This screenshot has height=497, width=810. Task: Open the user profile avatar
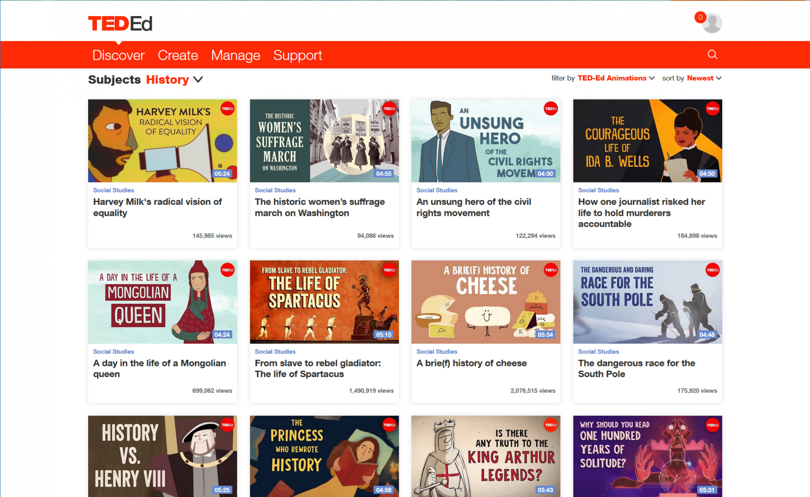click(713, 24)
